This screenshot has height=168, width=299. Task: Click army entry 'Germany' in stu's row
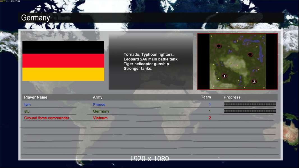101,111
